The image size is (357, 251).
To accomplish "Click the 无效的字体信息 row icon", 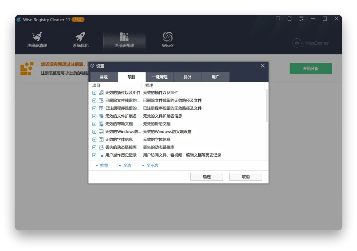I will [101, 140].
